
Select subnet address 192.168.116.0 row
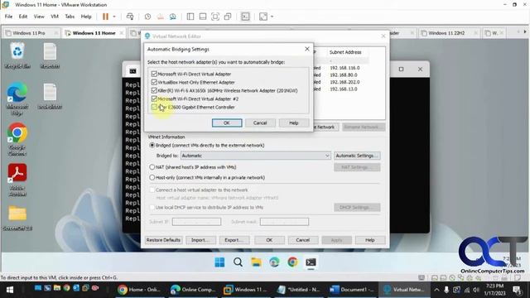pos(344,68)
